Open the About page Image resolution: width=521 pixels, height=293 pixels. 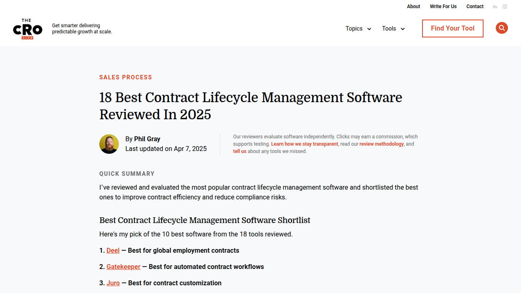pyautogui.click(x=414, y=7)
